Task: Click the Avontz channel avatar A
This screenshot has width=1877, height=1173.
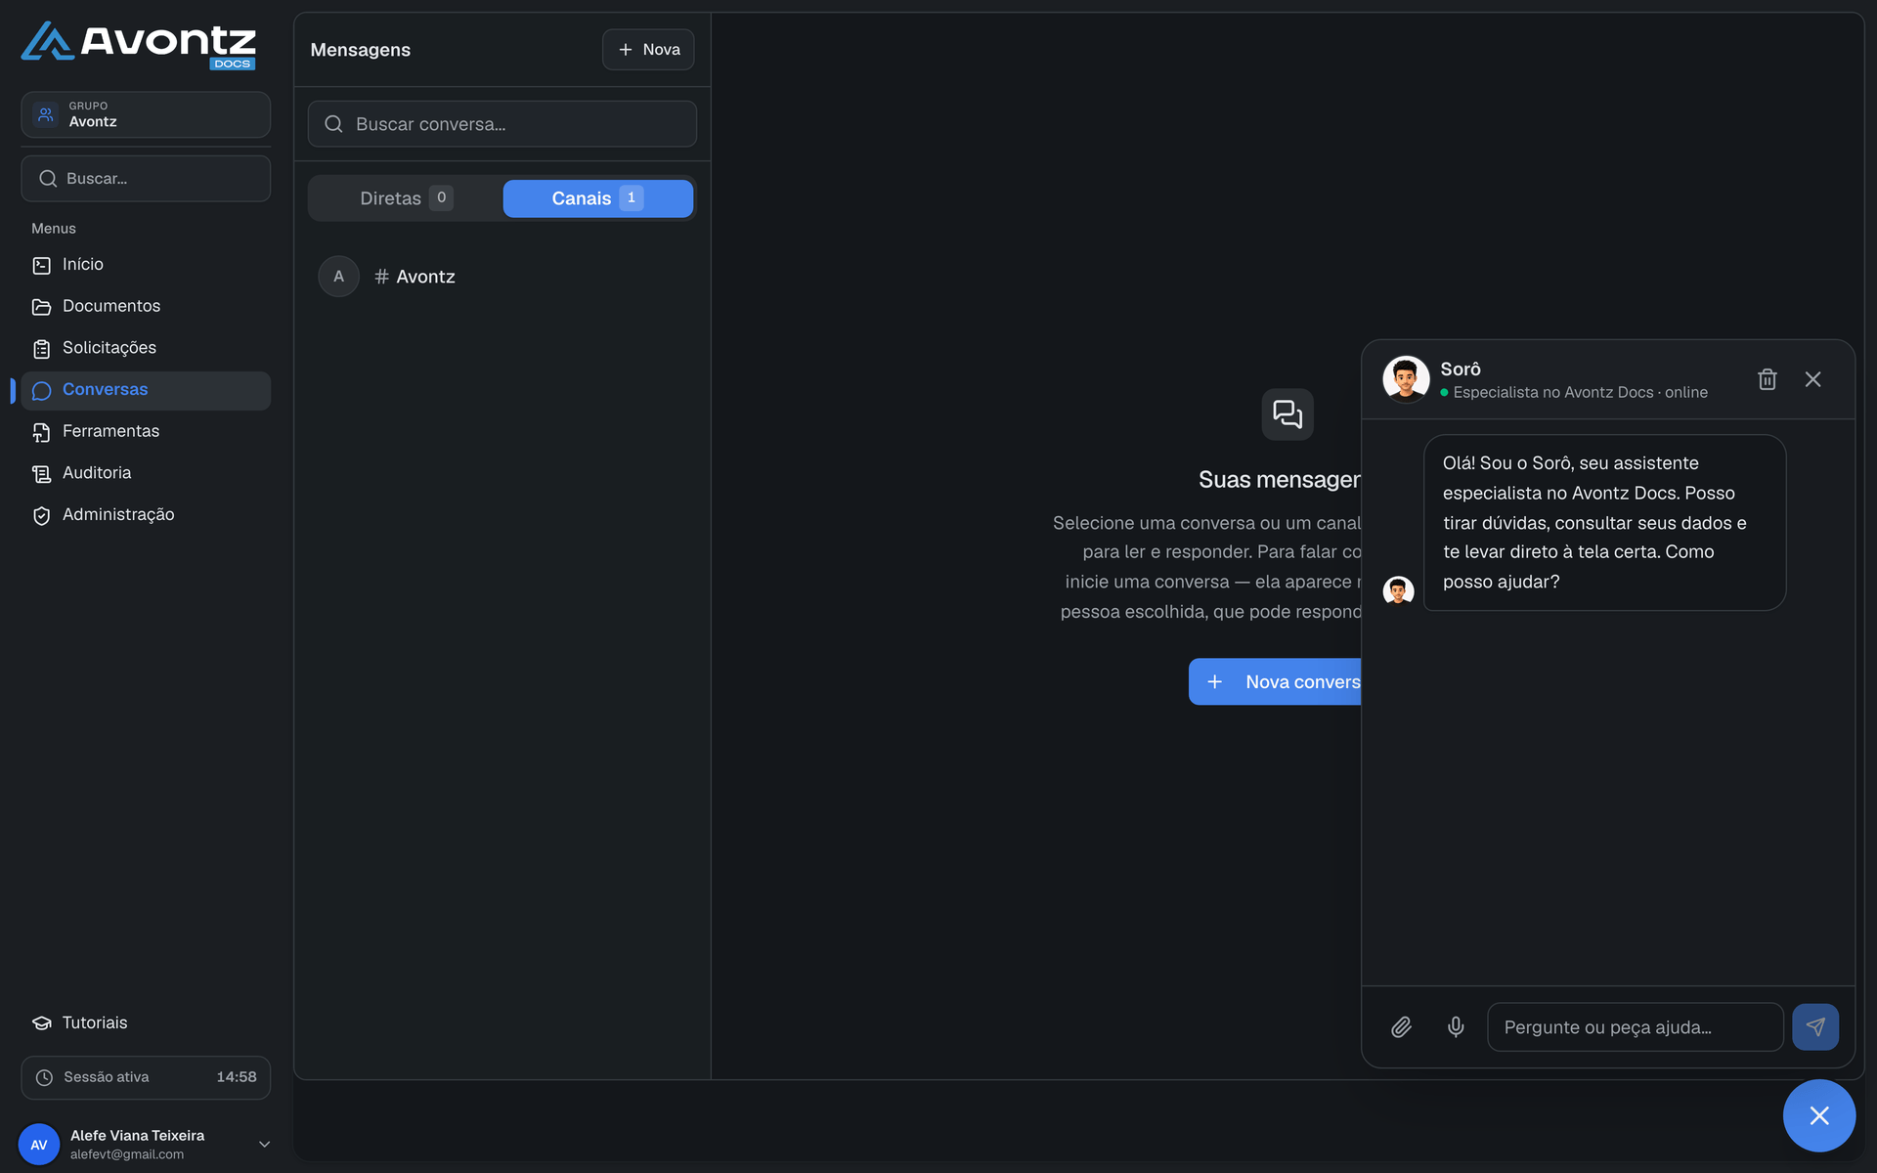Action: 339,277
